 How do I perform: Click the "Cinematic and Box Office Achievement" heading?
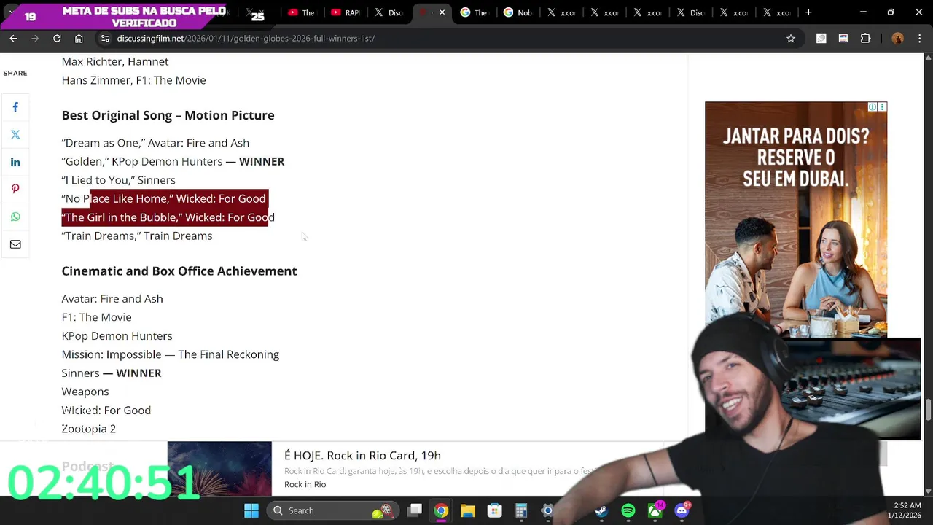point(179,271)
